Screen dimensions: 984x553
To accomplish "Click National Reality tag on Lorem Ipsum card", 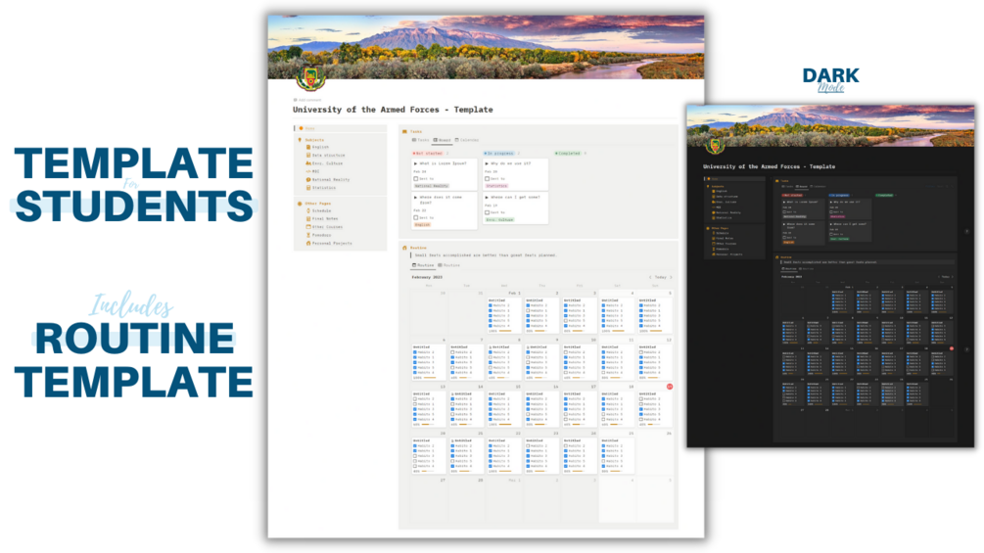I will (432, 186).
